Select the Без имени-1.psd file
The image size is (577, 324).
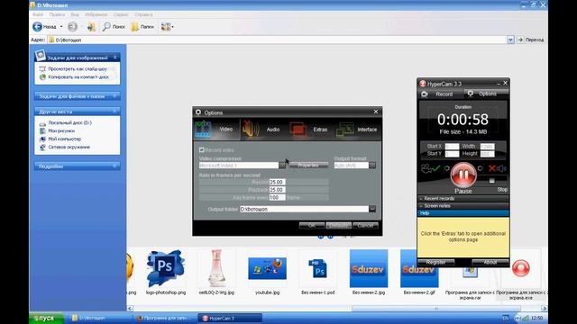(x=318, y=268)
